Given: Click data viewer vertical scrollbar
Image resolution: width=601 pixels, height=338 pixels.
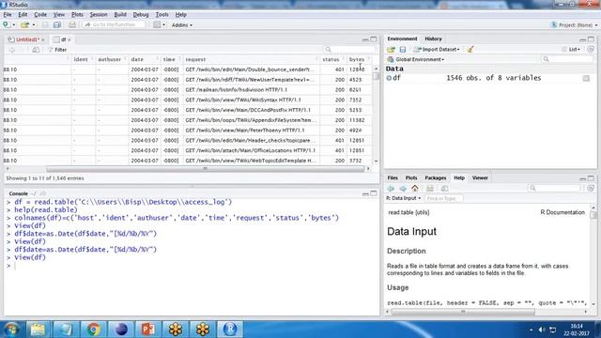Looking at the screenshot, I should [x=376, y=76].
